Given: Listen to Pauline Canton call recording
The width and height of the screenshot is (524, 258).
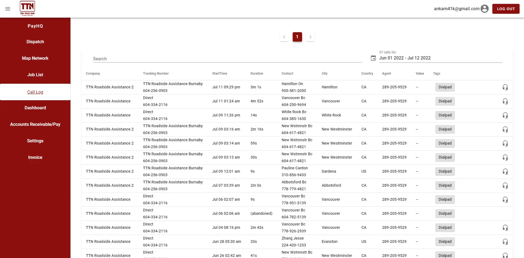Looking at the screenshot, I should coord(505,172).
